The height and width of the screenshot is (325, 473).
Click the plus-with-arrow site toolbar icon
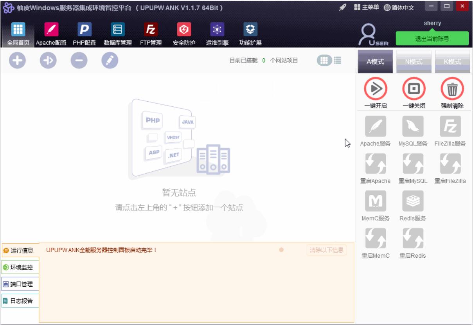(x=48, y=61)
